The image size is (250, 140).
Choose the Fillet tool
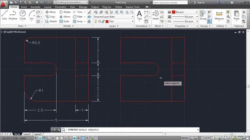(x=78, y=16)
